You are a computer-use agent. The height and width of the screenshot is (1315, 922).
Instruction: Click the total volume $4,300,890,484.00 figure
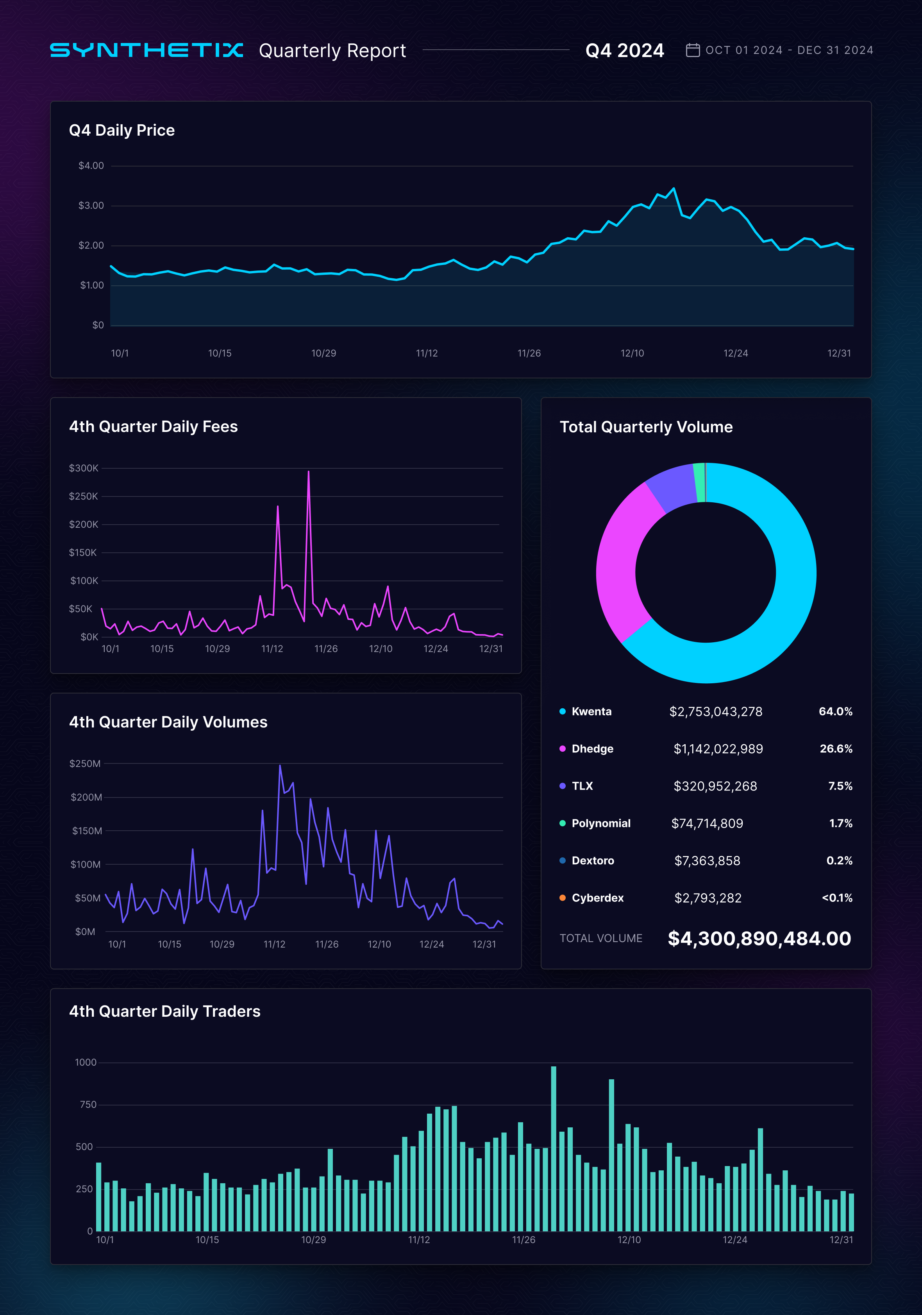tap(759, 938)
